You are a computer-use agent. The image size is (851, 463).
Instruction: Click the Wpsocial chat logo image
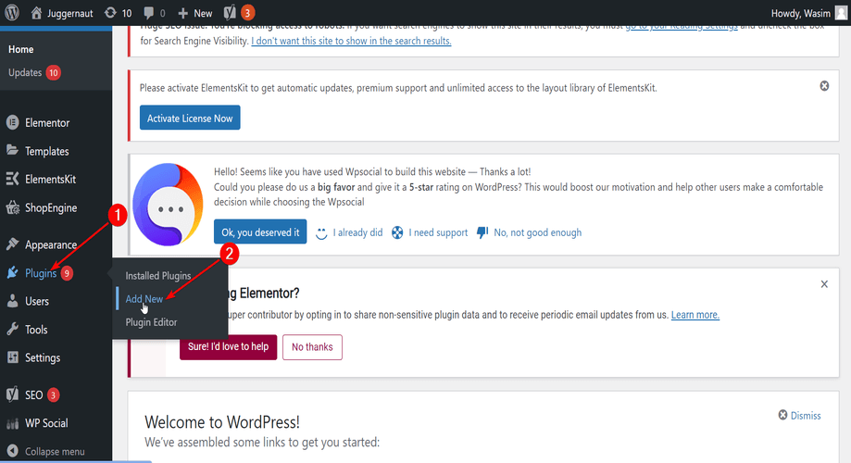tap(169, 205)
